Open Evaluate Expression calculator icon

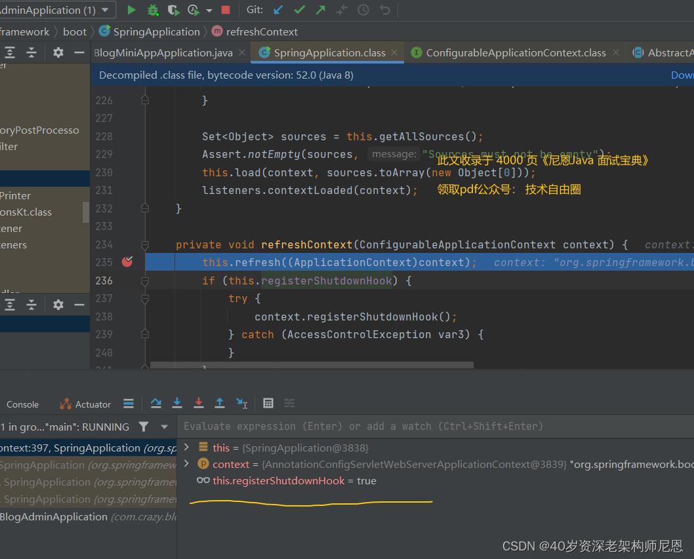(268, 403)
